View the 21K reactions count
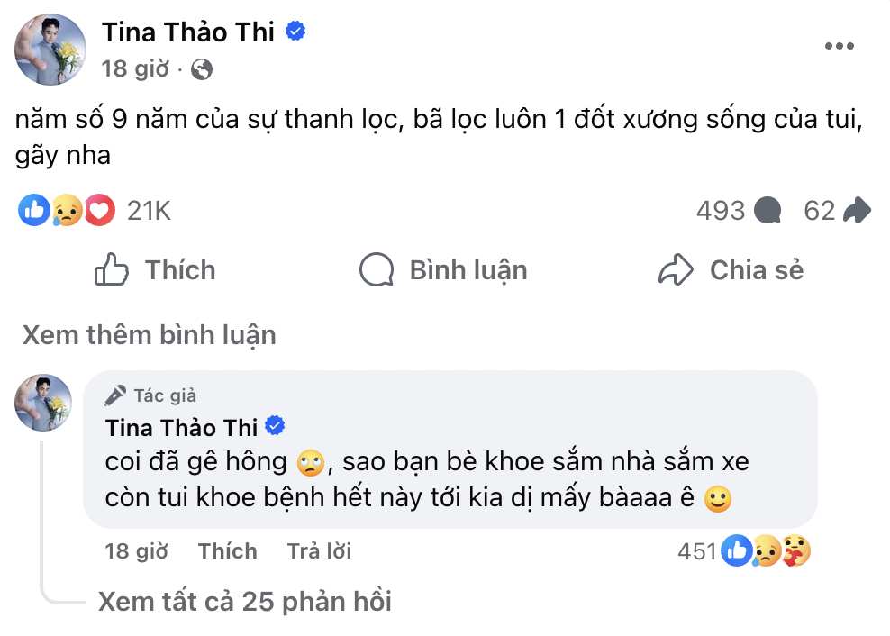The height and width of the screenshot is (636, 890). click(x=149, y=211)
